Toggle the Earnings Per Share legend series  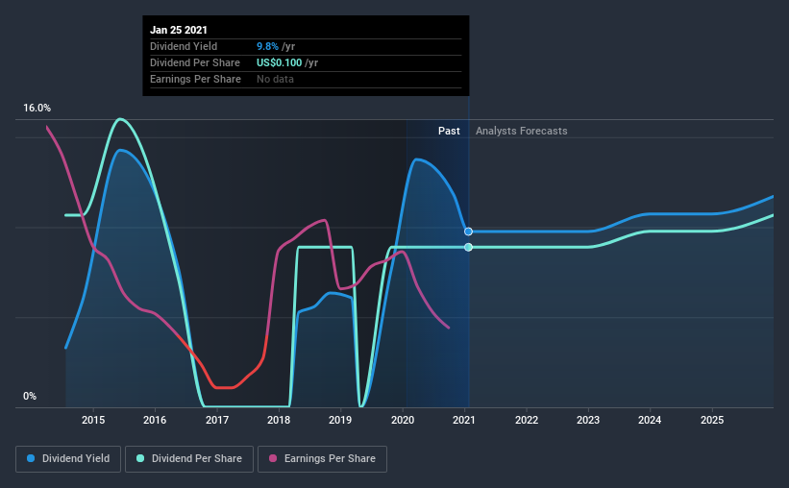(322, 459)
